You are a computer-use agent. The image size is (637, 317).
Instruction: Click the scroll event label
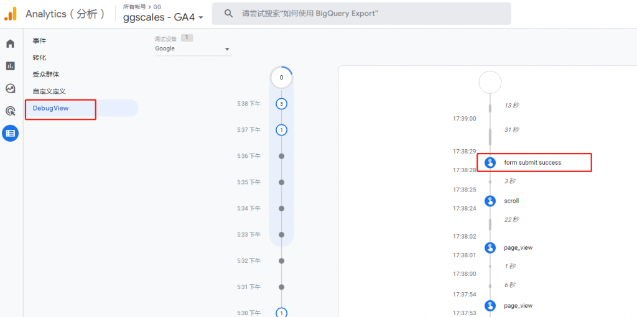tap(511, 201)
